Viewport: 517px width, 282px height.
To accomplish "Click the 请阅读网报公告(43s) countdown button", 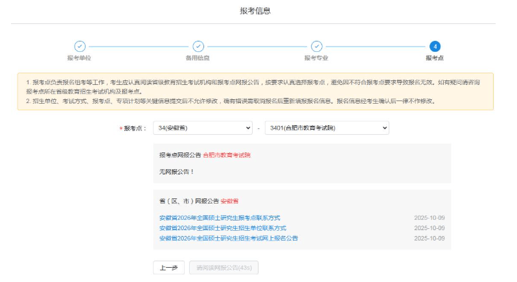I will click(224, 268).
